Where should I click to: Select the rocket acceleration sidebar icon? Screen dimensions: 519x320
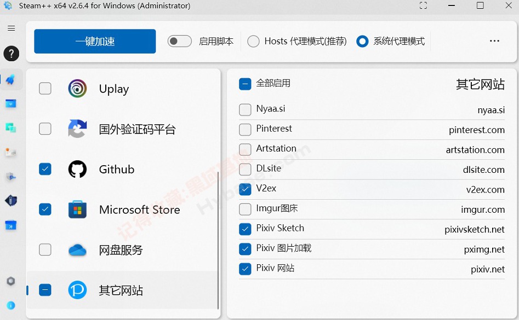pos(10,79)
